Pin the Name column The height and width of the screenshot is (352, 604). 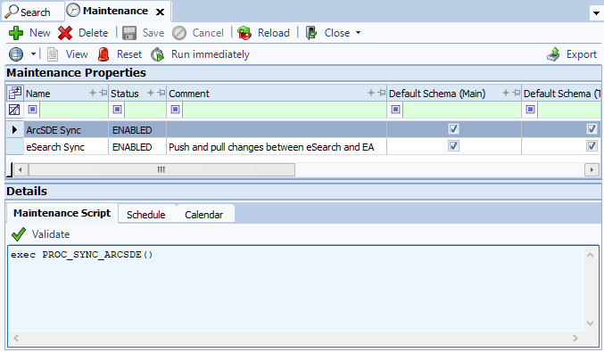click(x=103, y=93)
